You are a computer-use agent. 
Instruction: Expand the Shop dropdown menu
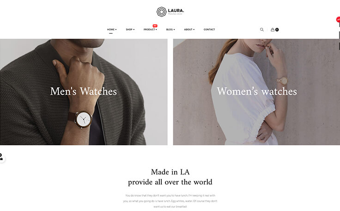pyautogui.click(x=130, y=30)
